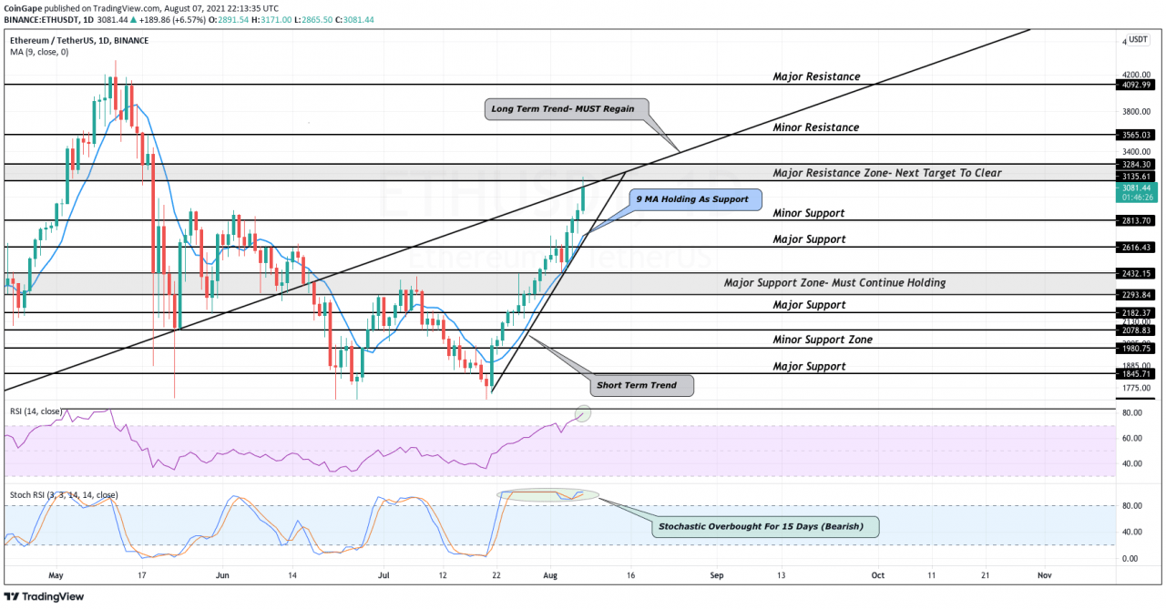Click the oval highlight on Stoch RSI peak
1166x609 pixels.
(547, 495)
